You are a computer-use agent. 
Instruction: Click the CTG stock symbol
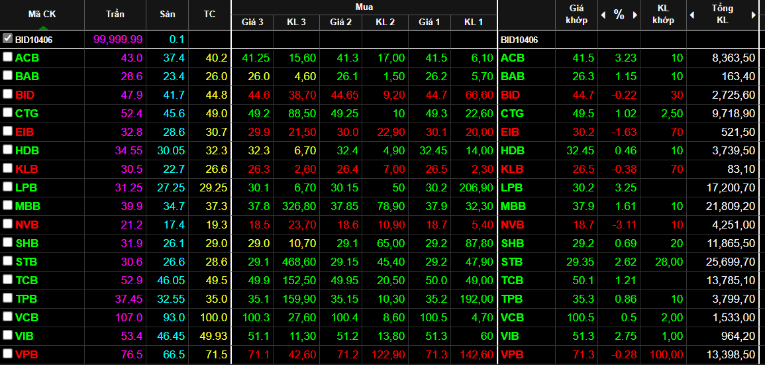pos(27,114)
